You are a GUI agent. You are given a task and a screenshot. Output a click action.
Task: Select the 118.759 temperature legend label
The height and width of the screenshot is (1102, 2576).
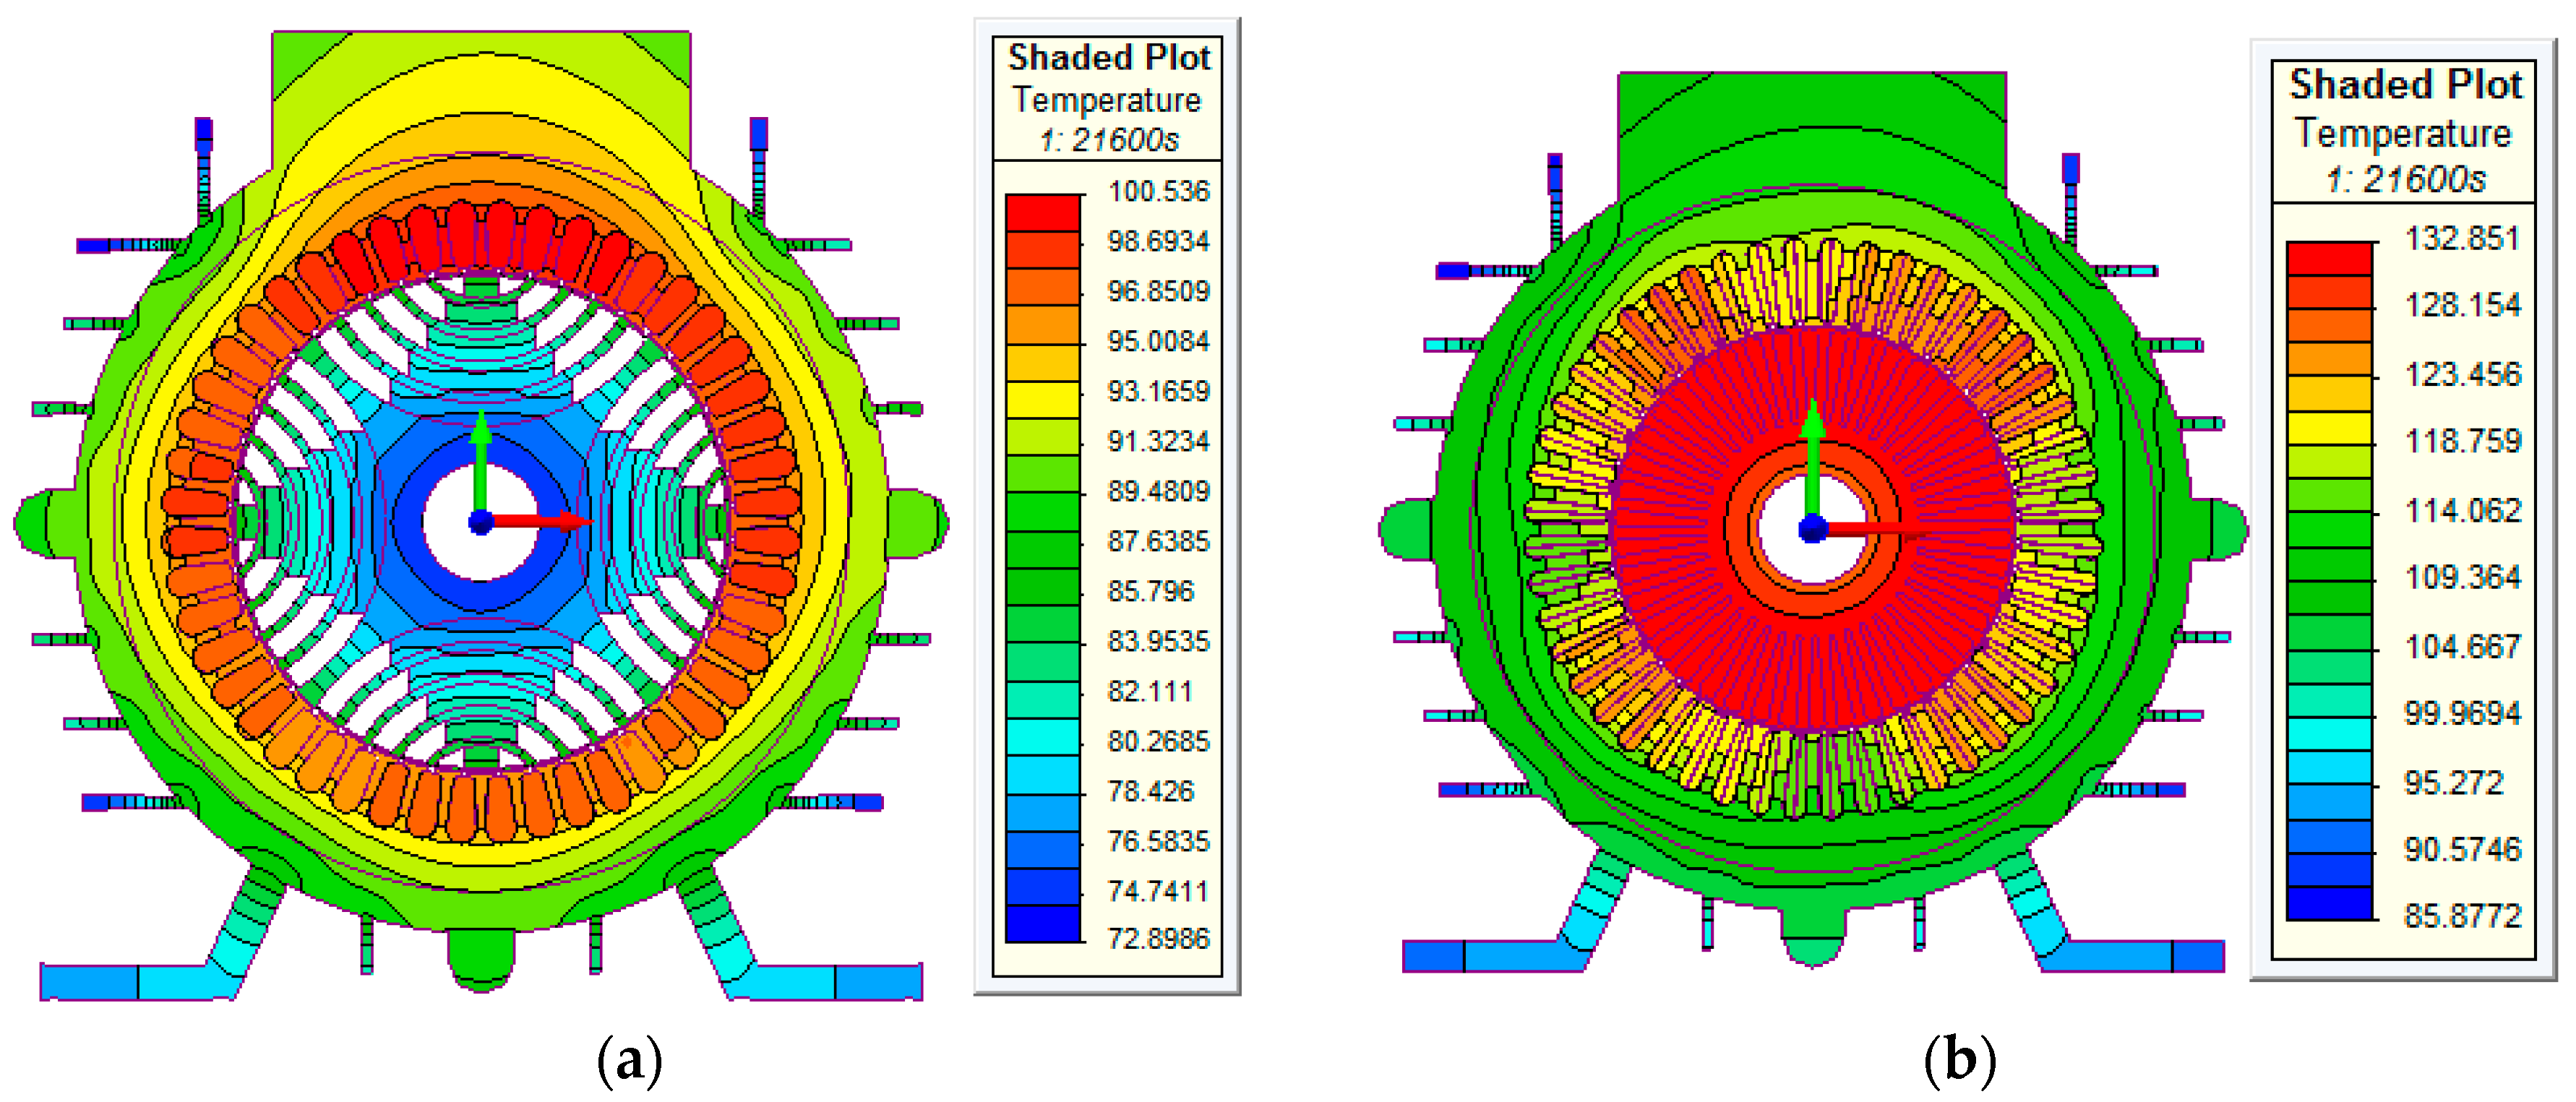(2462, 441)
